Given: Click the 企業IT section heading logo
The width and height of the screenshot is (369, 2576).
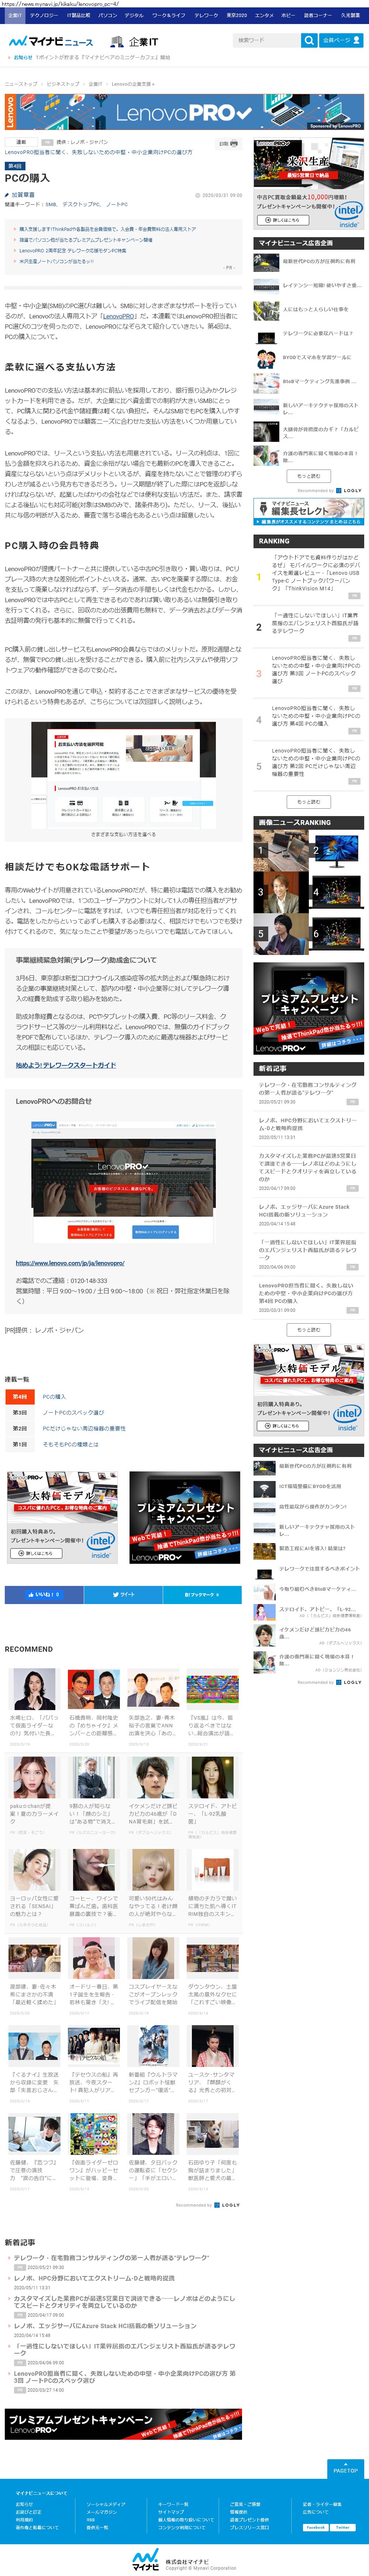Looking at the screenshot, I should [134, 42].
